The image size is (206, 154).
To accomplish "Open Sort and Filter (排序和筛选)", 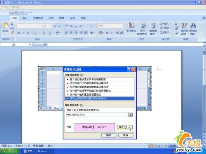I will click(184, 29).
